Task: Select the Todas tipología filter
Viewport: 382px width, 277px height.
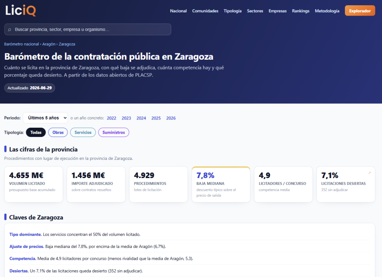Action: 36,133
